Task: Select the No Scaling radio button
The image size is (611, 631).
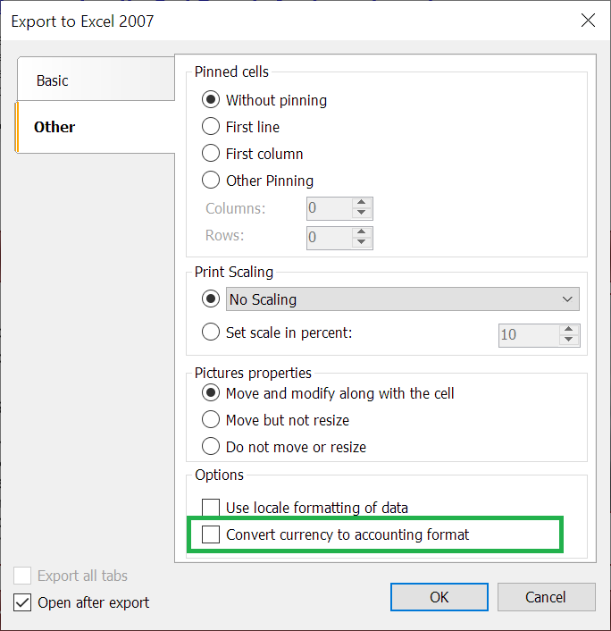Action: pyautogui.click(x=211, y=299)
